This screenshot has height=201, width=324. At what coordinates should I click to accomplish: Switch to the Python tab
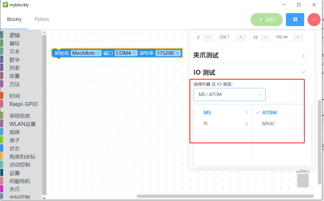point(42,19)
